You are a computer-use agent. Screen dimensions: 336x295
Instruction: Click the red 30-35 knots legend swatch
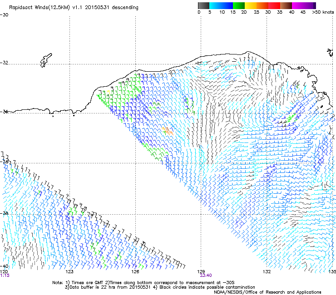coord(274,5)
